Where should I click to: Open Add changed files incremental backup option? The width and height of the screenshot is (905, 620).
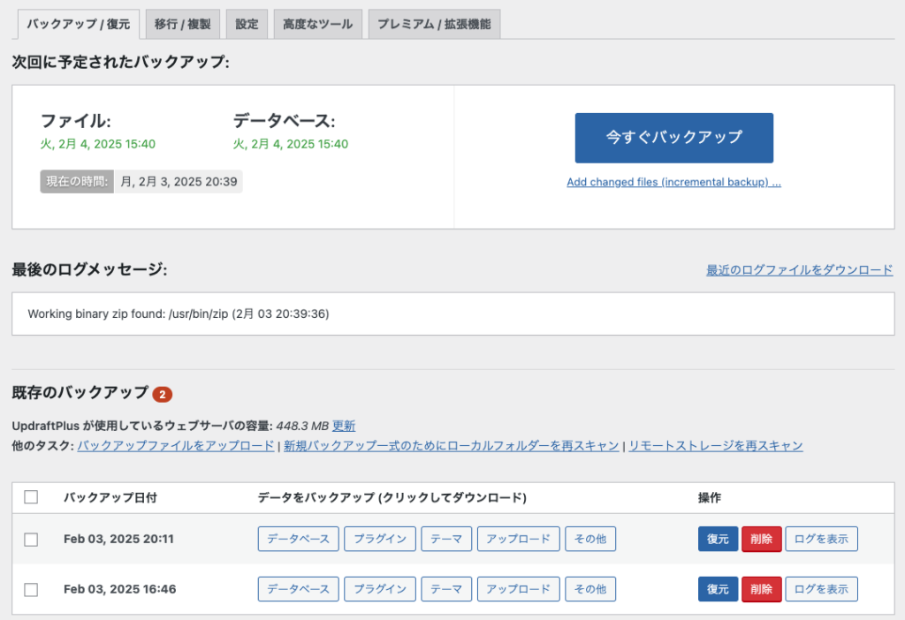pos(673,183)
